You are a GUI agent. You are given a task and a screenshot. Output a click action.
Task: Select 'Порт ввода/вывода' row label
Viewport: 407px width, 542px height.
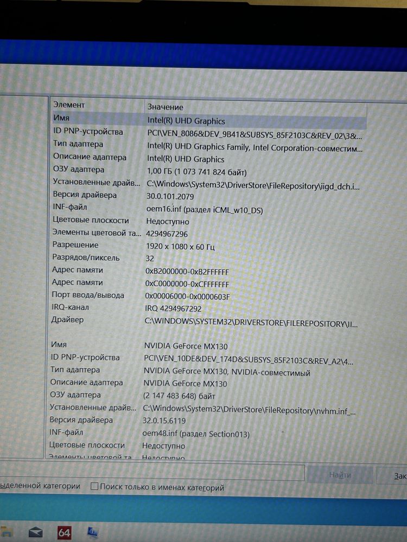pos(88,295)
